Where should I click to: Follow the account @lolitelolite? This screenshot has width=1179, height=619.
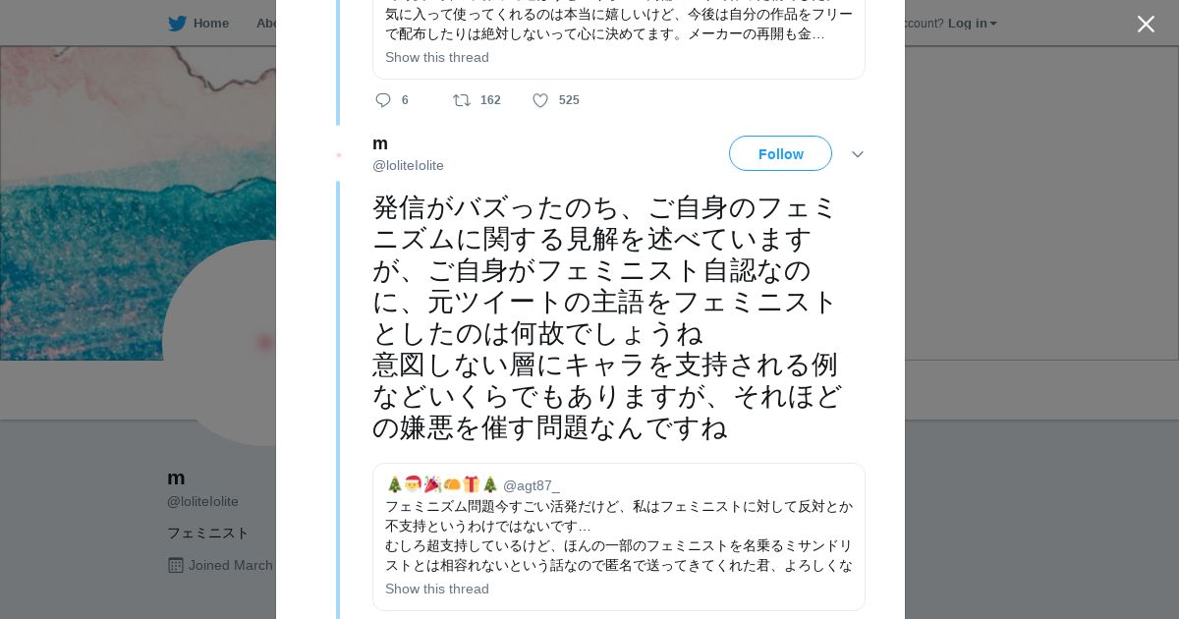click(780, 154)
